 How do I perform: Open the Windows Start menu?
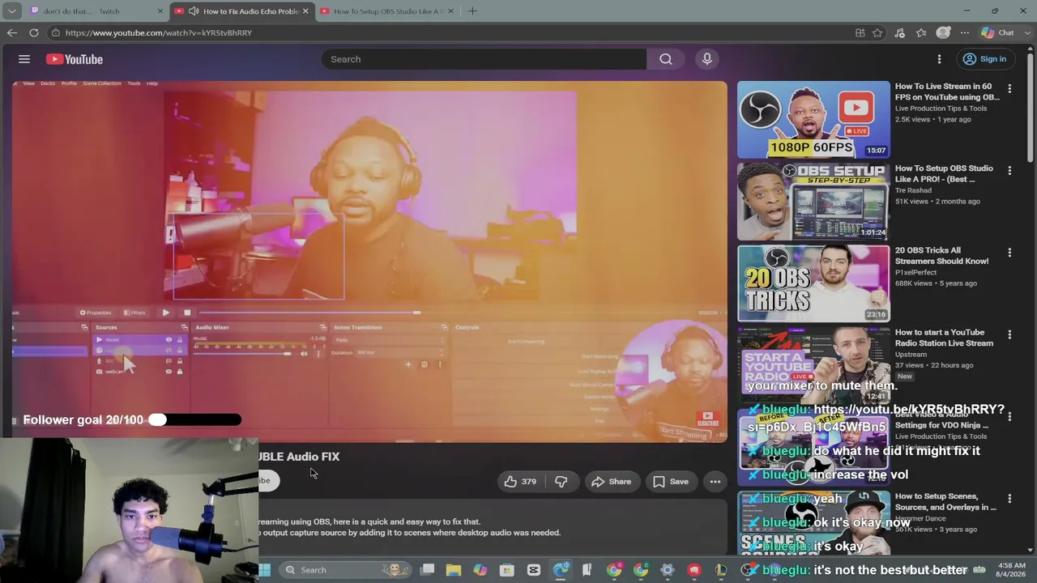click(264, 570)
